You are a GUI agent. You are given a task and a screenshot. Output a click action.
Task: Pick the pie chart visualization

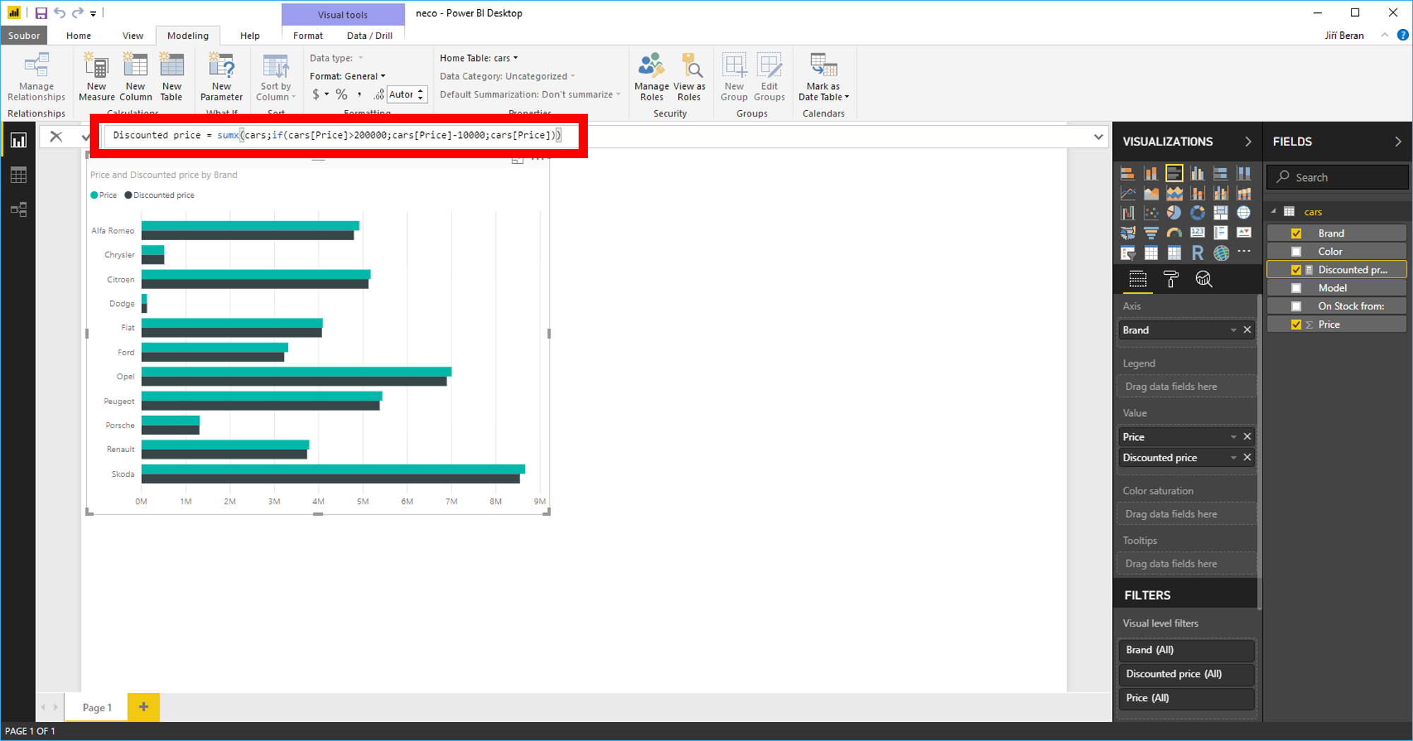tap(1174, 213)
